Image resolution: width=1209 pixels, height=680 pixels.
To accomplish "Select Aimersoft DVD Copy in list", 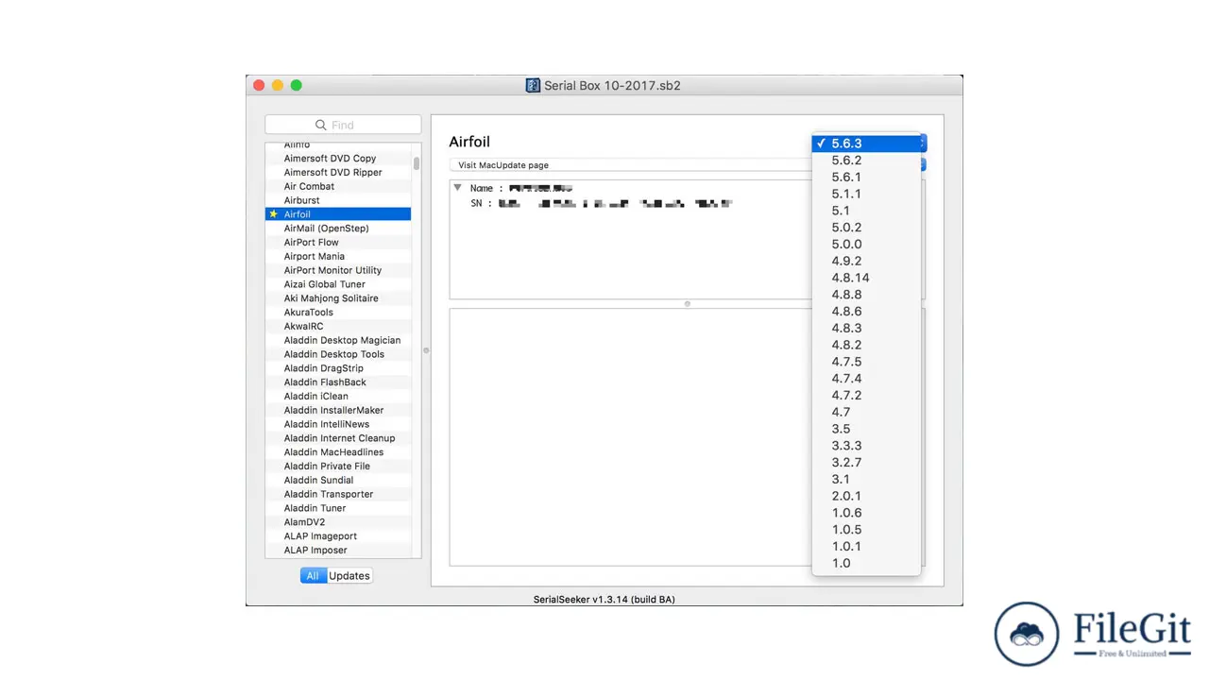I will click(338, 159).
